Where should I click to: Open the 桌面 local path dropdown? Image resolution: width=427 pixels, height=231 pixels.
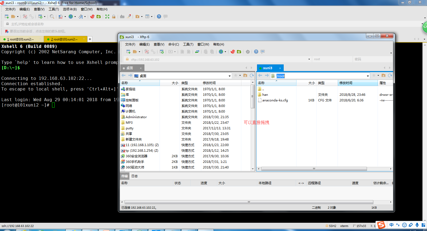click(230, 76)
